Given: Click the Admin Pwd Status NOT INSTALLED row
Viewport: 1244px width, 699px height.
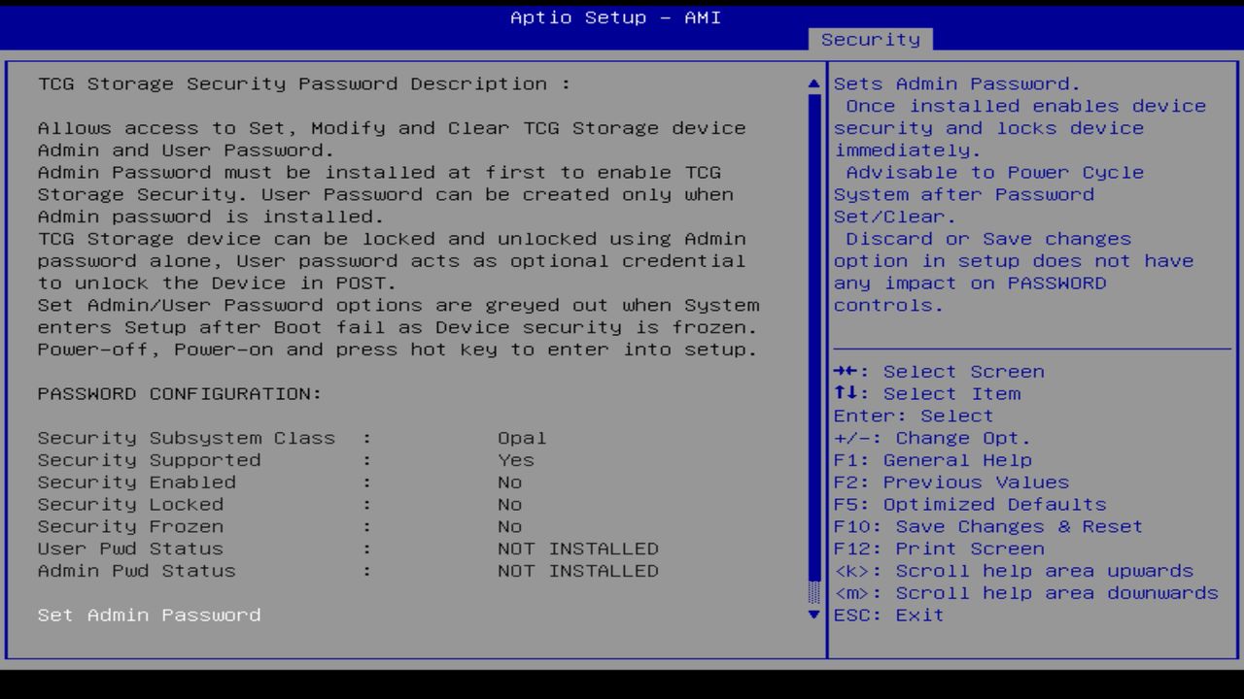Looking at the screenshot, I should (x=348, y=571).
